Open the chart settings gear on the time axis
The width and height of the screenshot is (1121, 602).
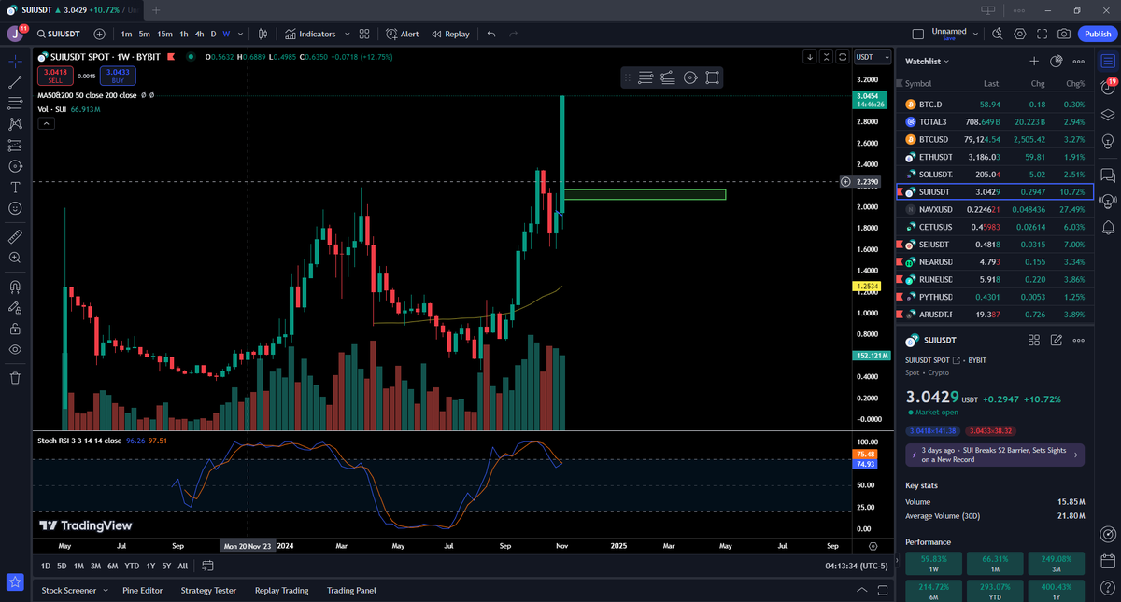pyautogui.click(x=873, y=546)
